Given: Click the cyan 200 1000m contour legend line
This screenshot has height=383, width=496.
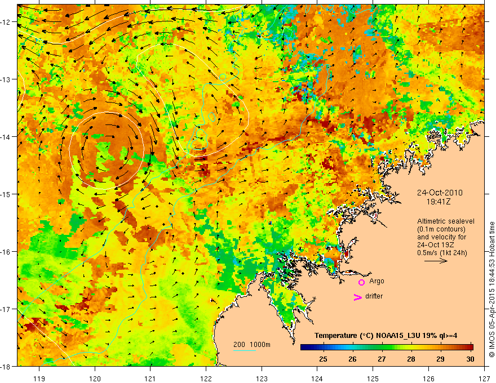Looking at the screenshot, I should [x=244, y=350].
